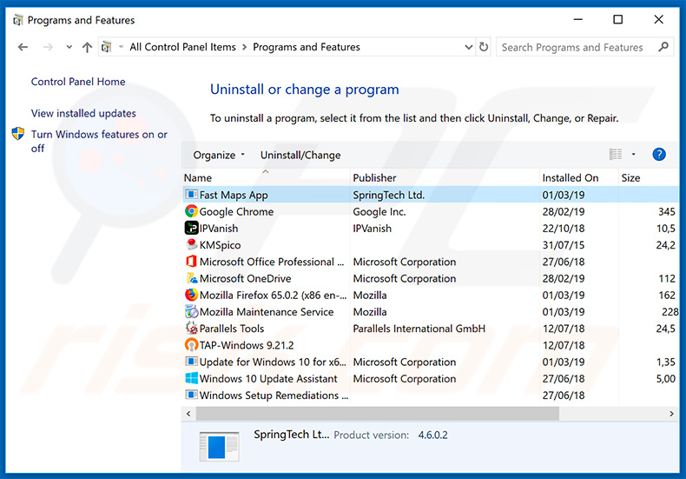The width and height of the screenshot is (686, 479).
Task: Select the KMSpico program name
Action: (220, 245)
